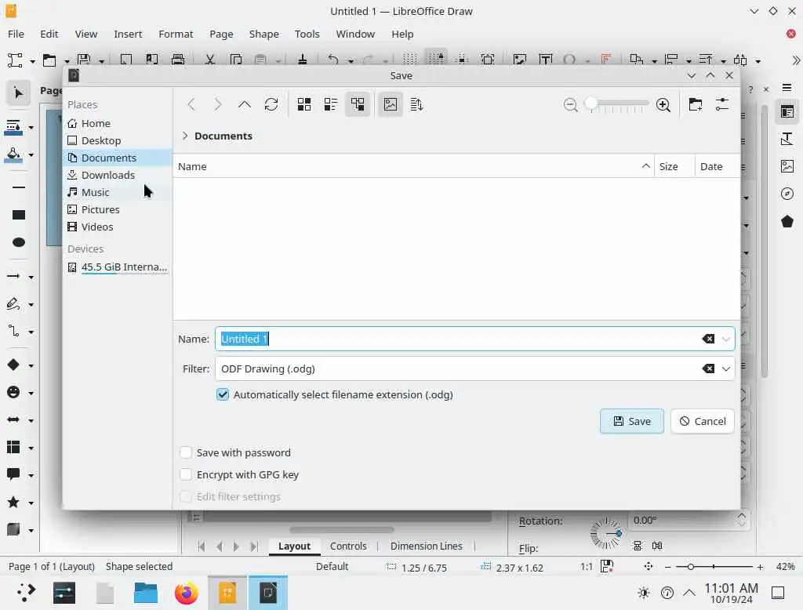
Task: Open the Filter file type dropdown
Action: coord(725,369)
